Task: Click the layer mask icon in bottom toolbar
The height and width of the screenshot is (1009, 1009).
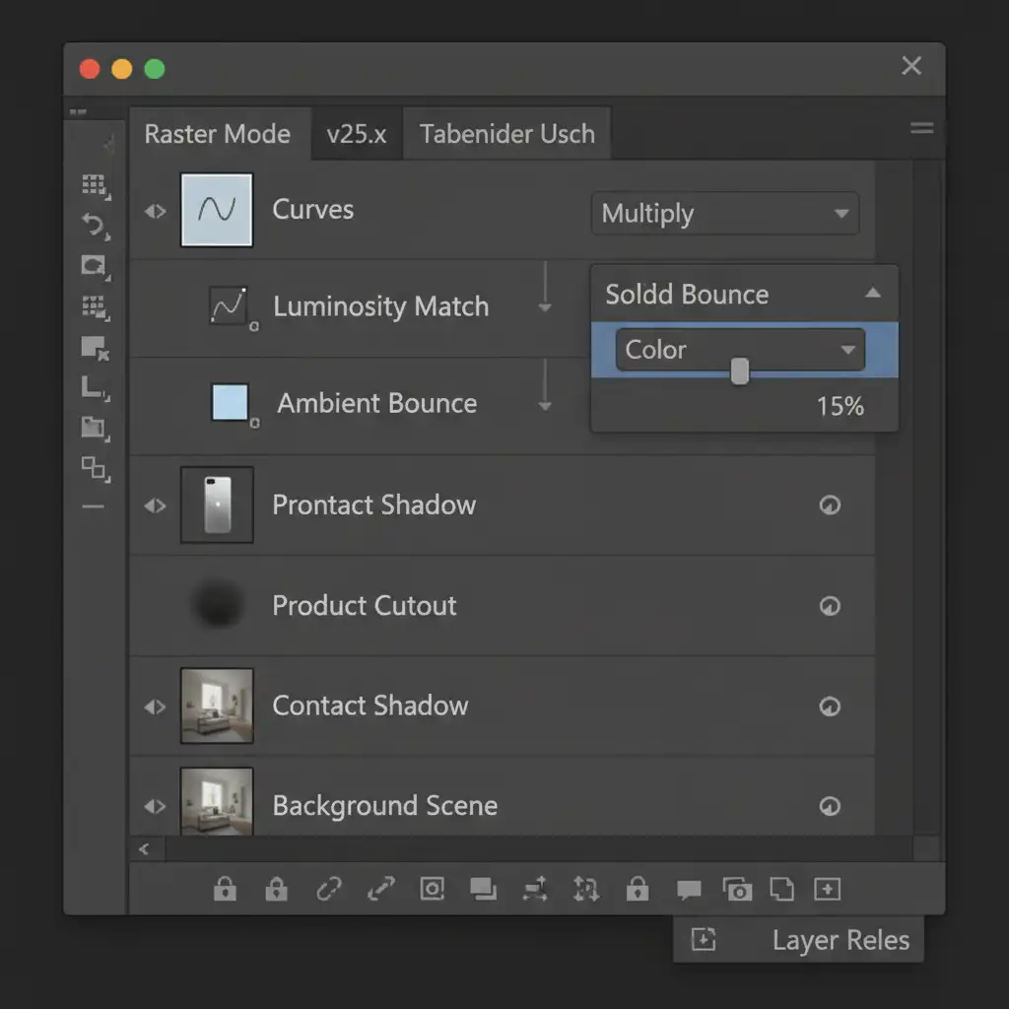Action: tap(432, 890)
